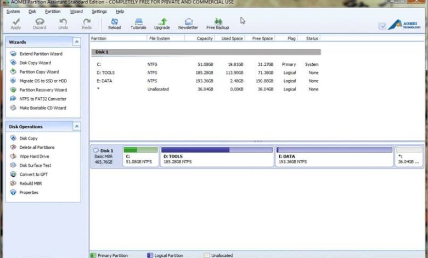The height and width of the screenshot is (258, 428).
Task: Select the E: DATA partition block
Action: (334, 156)
